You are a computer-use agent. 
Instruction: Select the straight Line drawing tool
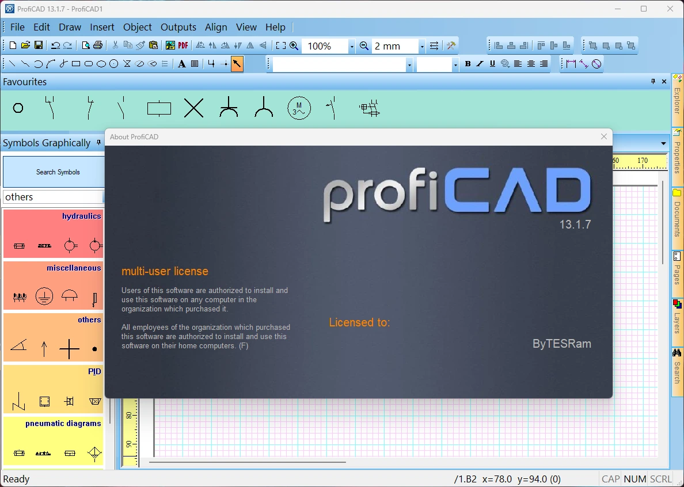coord(12,64)
